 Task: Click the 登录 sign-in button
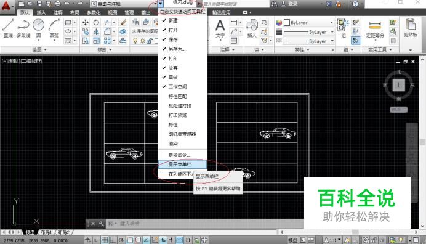pyautogui.click(x=289, y=4)
